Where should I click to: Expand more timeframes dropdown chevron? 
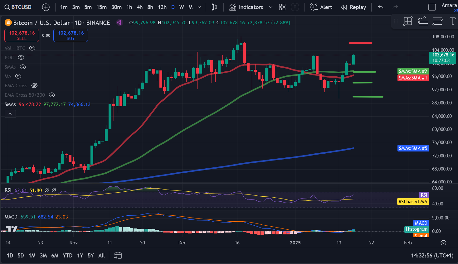[199, 7]
